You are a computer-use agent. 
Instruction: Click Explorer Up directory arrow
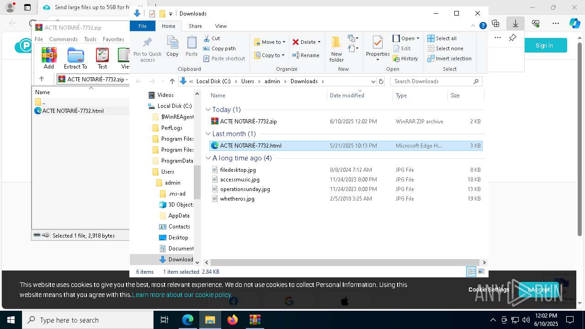pos(172,81)
